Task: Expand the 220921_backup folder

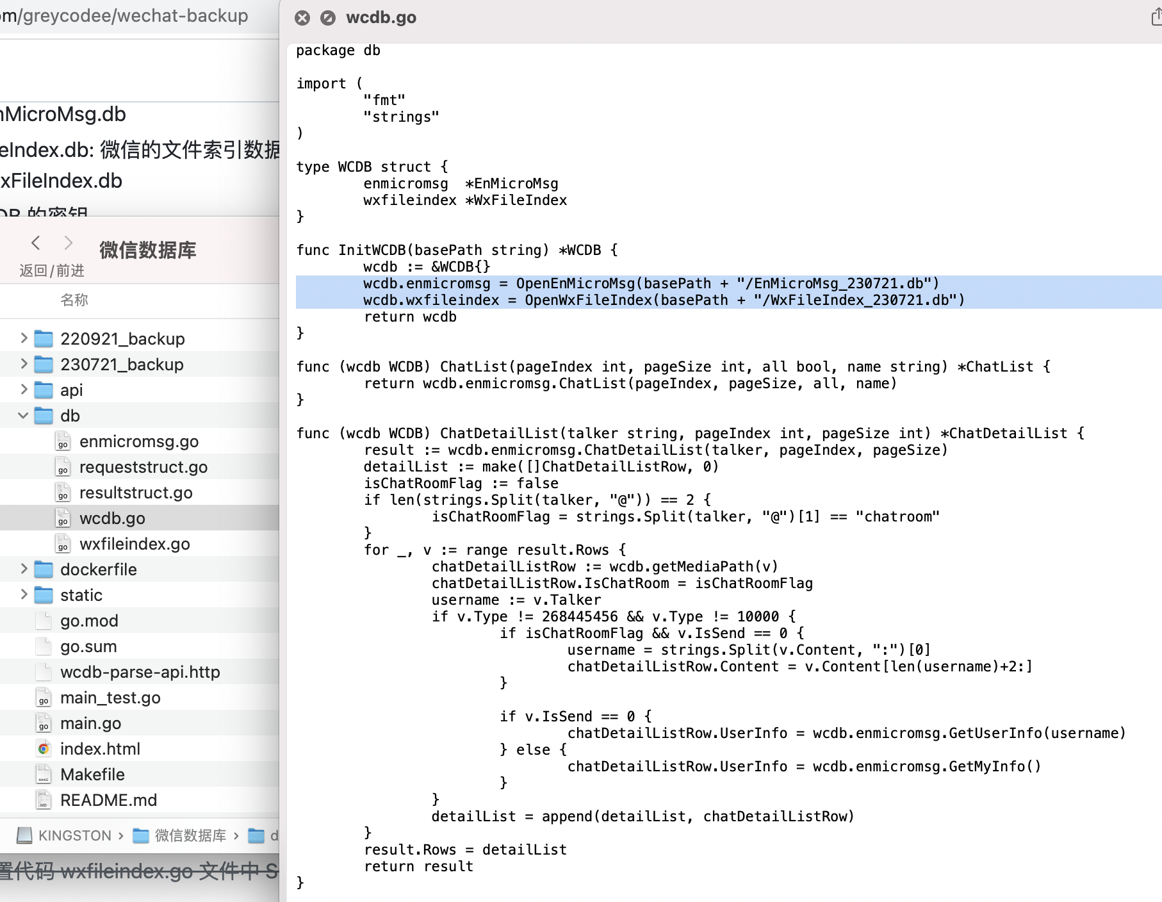Action: tap(24, 338)
